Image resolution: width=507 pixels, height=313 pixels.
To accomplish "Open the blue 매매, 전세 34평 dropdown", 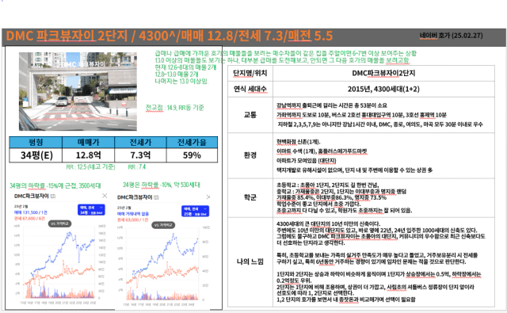I will coord(91,209).
